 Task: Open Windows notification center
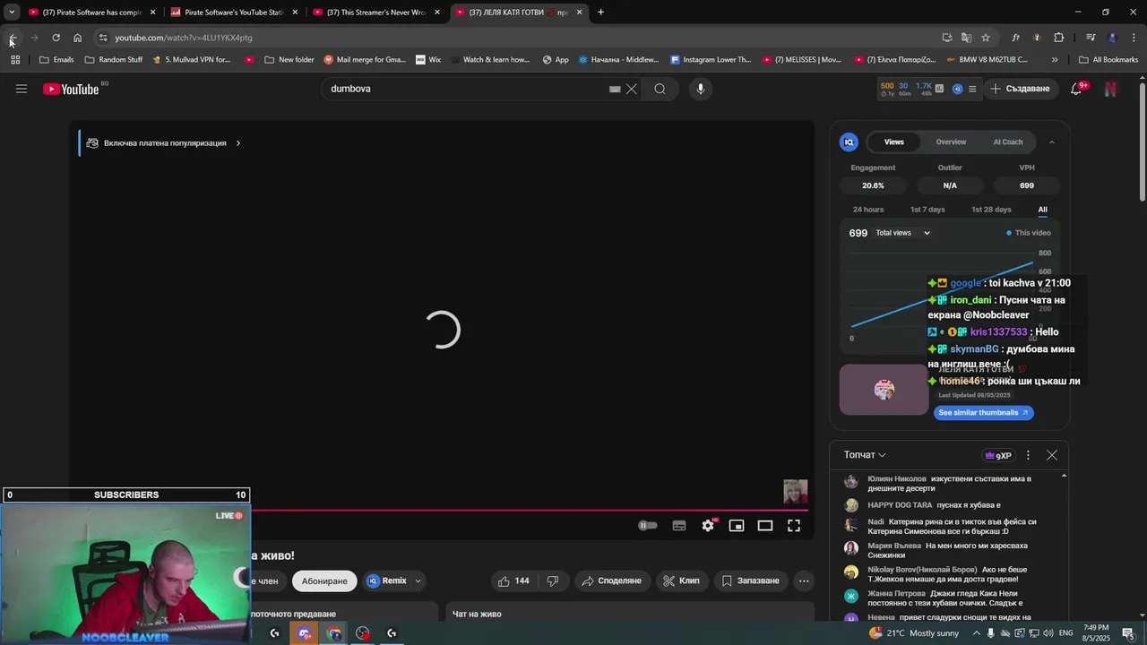pyautogui.click(x=1128, y=633)
